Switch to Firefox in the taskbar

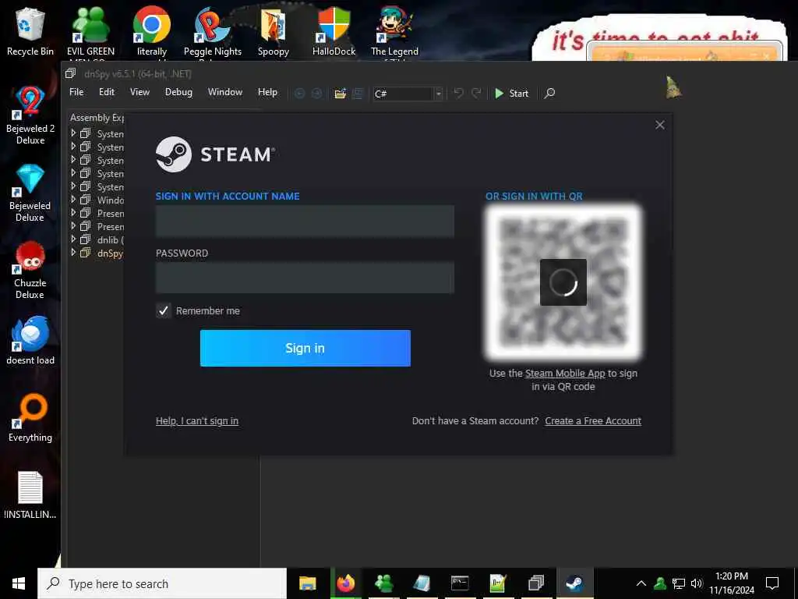pos(345,583)
